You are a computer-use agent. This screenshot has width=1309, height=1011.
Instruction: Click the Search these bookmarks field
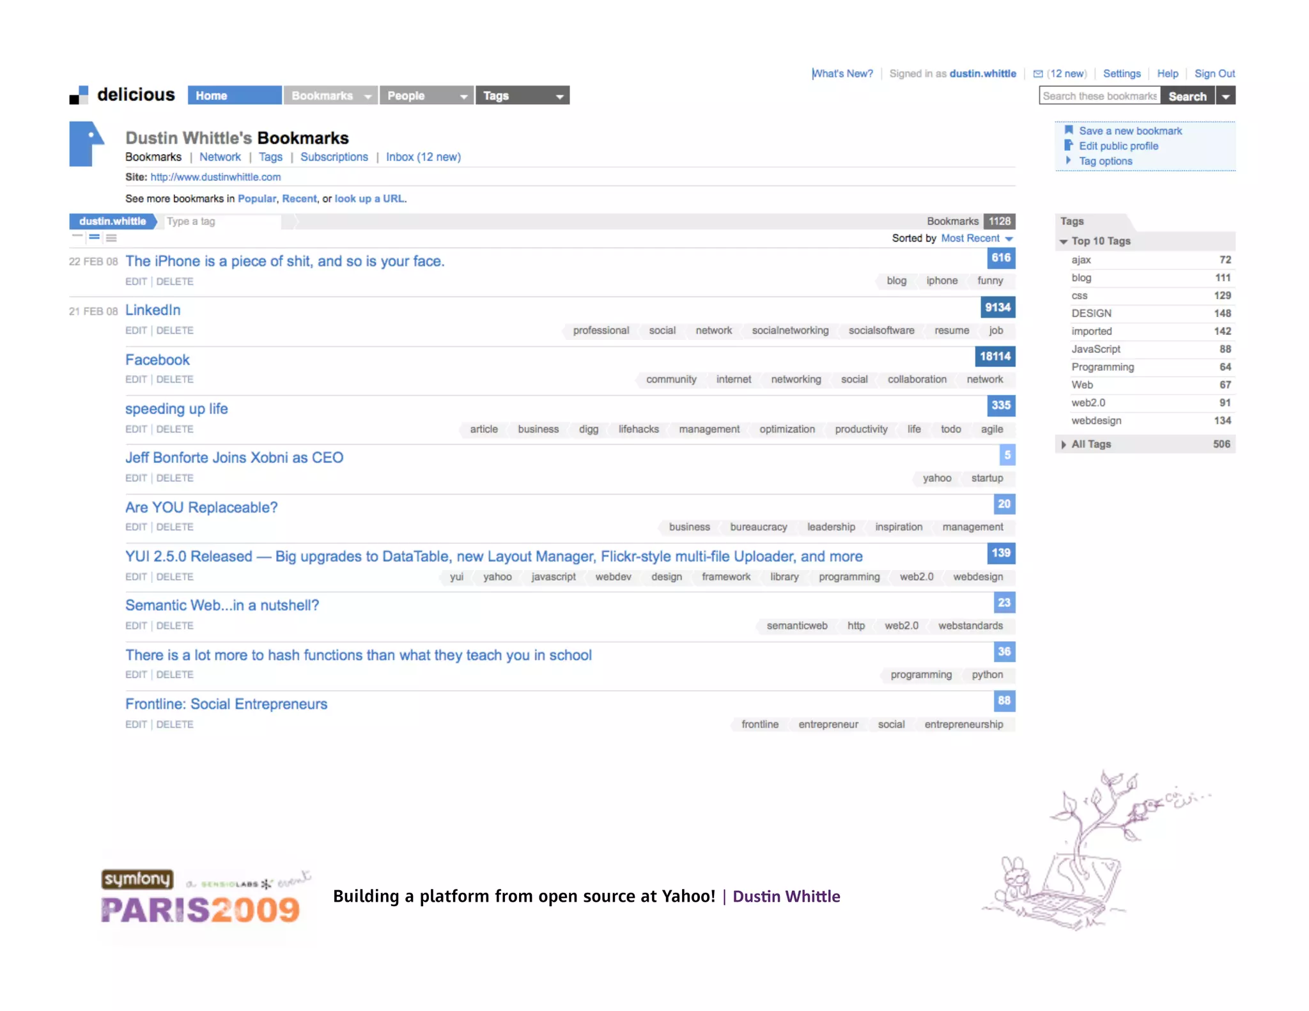click(1099, 96)
